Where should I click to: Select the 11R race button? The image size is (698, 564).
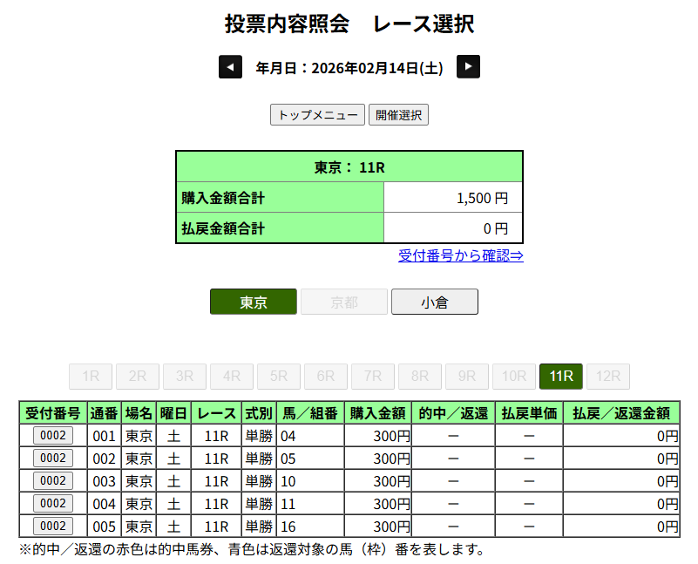(x=561, y=377)
